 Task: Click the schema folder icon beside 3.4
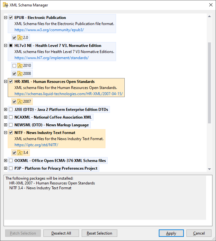point(20,153)
